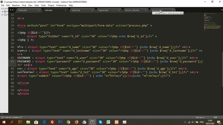
Task: Open the Preferences menu
Action: click(61, 6)
